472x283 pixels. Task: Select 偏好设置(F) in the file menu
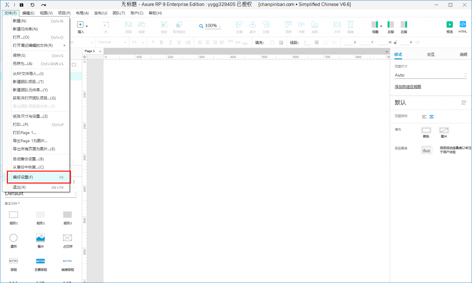(38, 177)
